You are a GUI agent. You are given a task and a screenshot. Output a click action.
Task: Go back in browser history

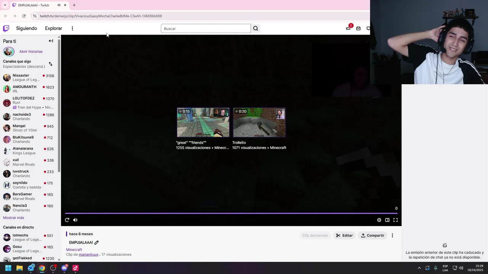click(5, 16)
